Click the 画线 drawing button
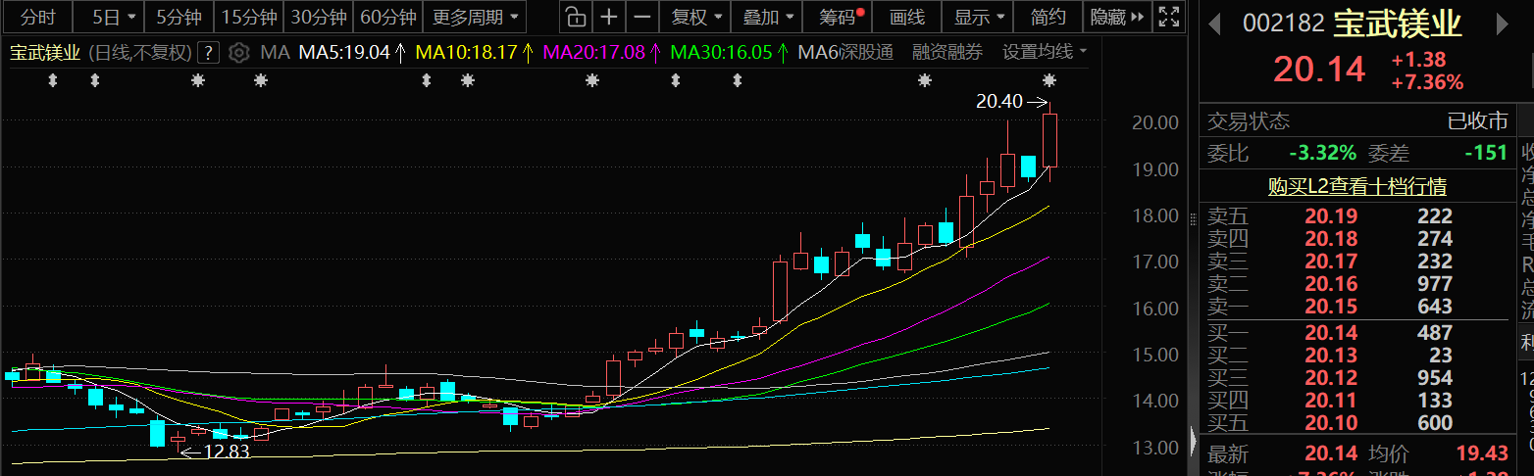The image size is (1534, 476). [906, 17]
